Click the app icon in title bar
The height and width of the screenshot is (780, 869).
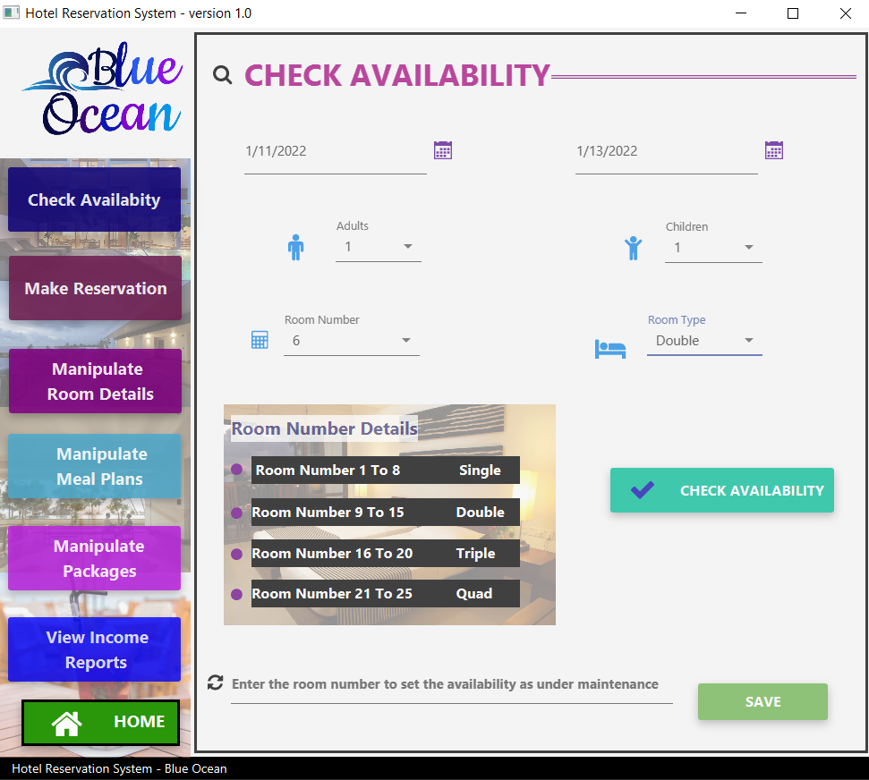coord(11,13)
